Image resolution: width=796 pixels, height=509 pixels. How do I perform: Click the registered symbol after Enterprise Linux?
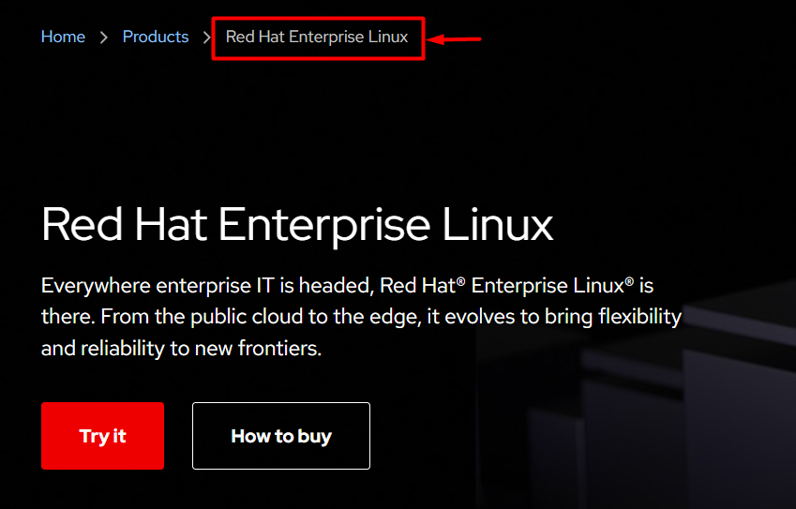pyautogui.click(x=630, y=281)
